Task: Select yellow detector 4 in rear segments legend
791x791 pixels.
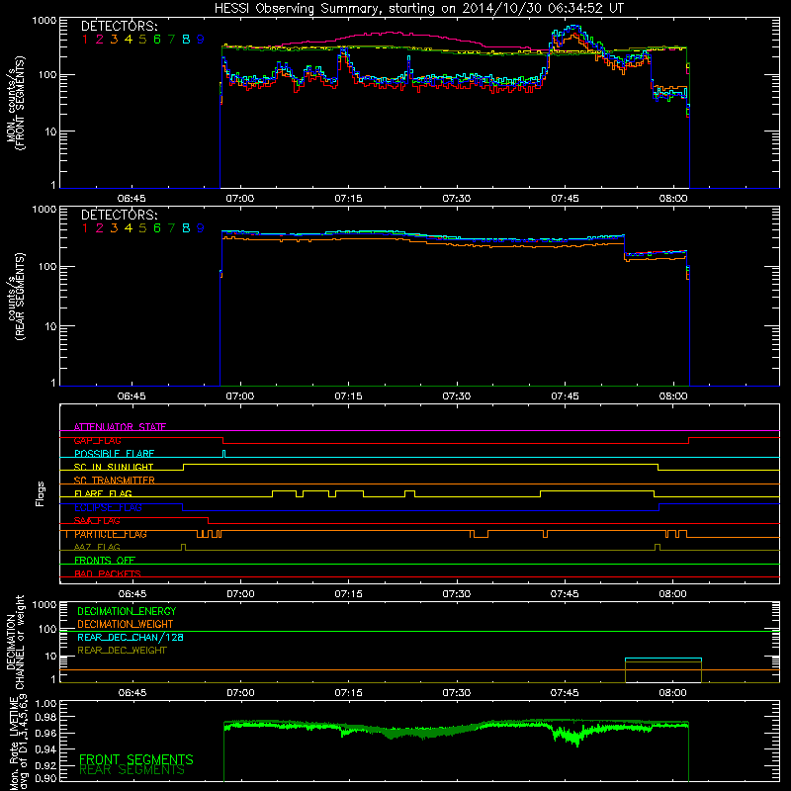Action: (x=129, y=228)
